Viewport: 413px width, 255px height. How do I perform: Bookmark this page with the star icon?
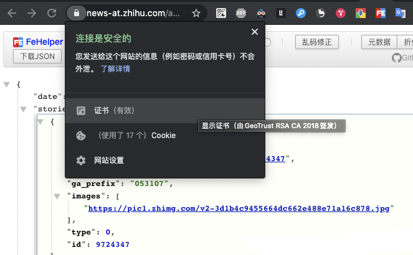[x=196, y=13]
